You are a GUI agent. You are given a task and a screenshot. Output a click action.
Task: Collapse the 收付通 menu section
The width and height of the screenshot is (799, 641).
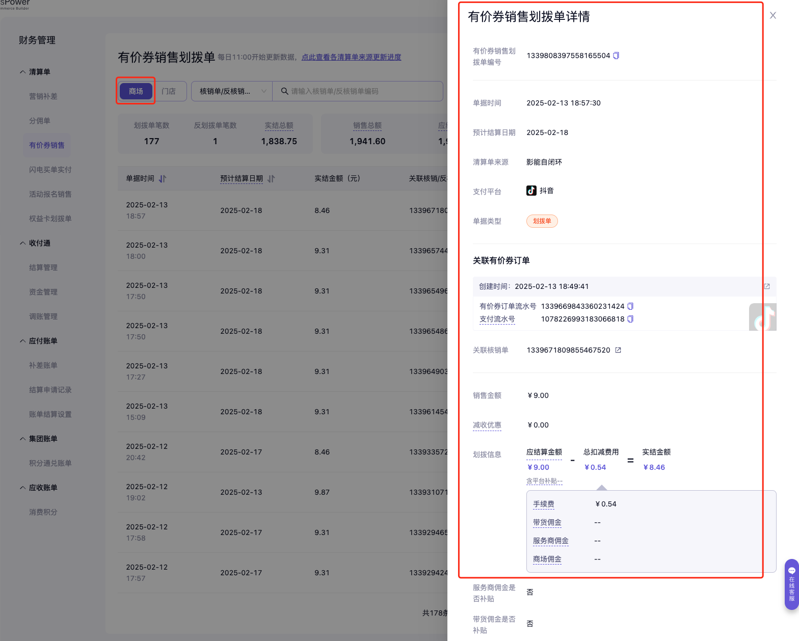[x=23, y=243]
